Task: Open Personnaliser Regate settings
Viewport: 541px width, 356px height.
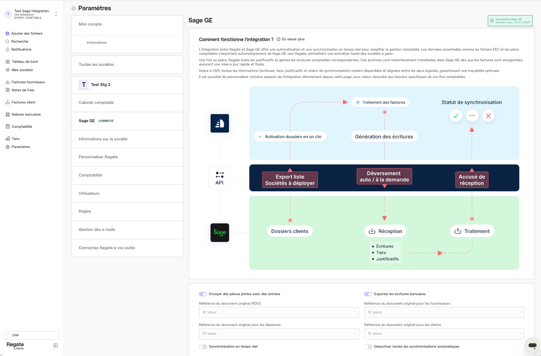Action: coord(127,157)
